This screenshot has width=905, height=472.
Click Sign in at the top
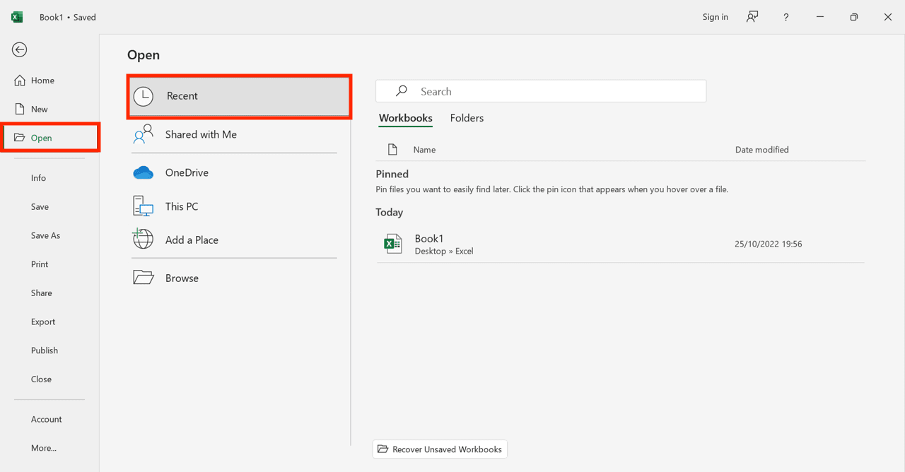pos(716,17)
